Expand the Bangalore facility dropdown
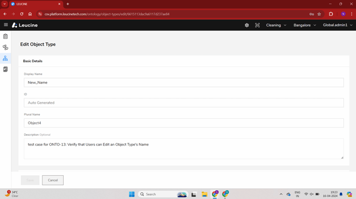Viewport: 356px width, 199px height. click(305, 25)
